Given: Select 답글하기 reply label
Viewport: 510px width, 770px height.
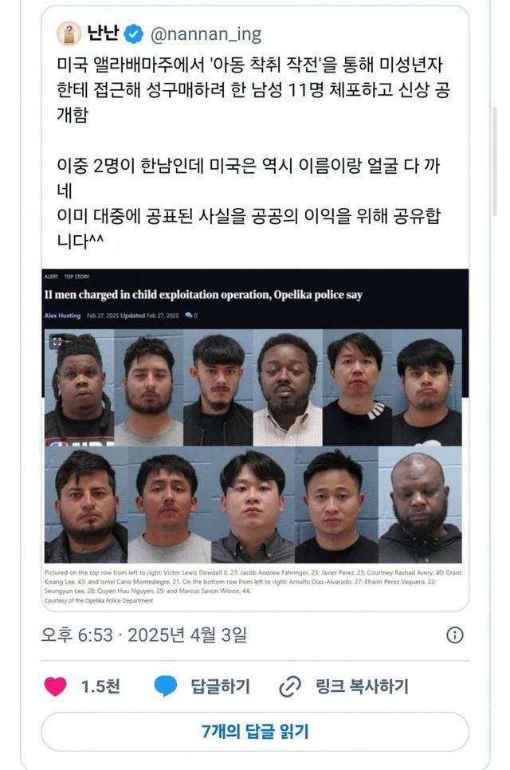Looking at the screenshot, I should pyautogui.click(x=220, y=686).
